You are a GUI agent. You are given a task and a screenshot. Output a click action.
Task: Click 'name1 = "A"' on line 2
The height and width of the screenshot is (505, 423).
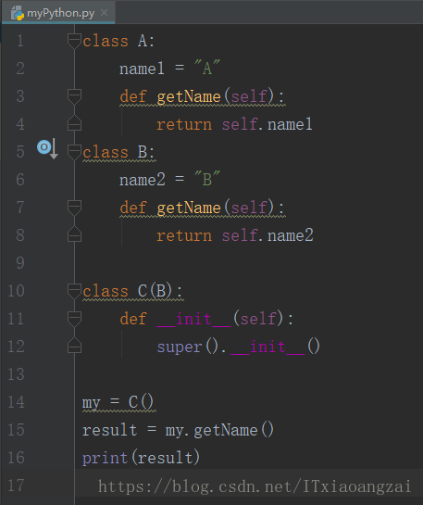[x=169, y=69]
